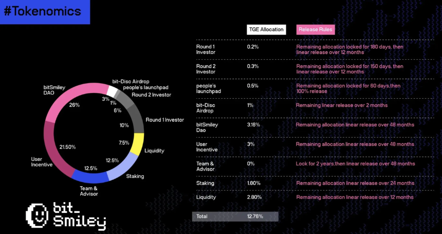The height and width of the screenshot is (234, 442).
Task: Click the bit-Disc Airdrop row label
Action: pyautogui.click(x=206, y=107)
